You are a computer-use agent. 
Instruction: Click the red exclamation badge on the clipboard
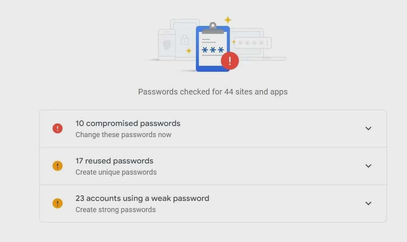tap(230, 61)
